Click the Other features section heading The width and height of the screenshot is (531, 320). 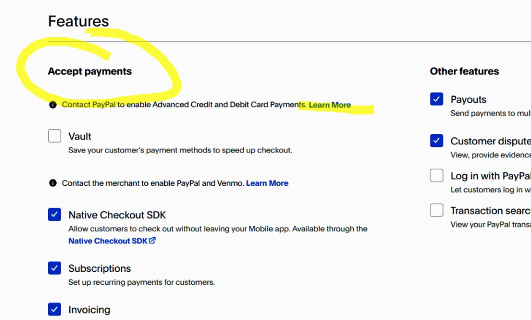point(464,71)
